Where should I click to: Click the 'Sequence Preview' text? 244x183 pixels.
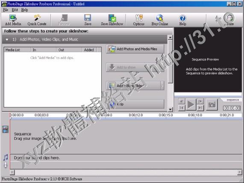coord(205,59)
